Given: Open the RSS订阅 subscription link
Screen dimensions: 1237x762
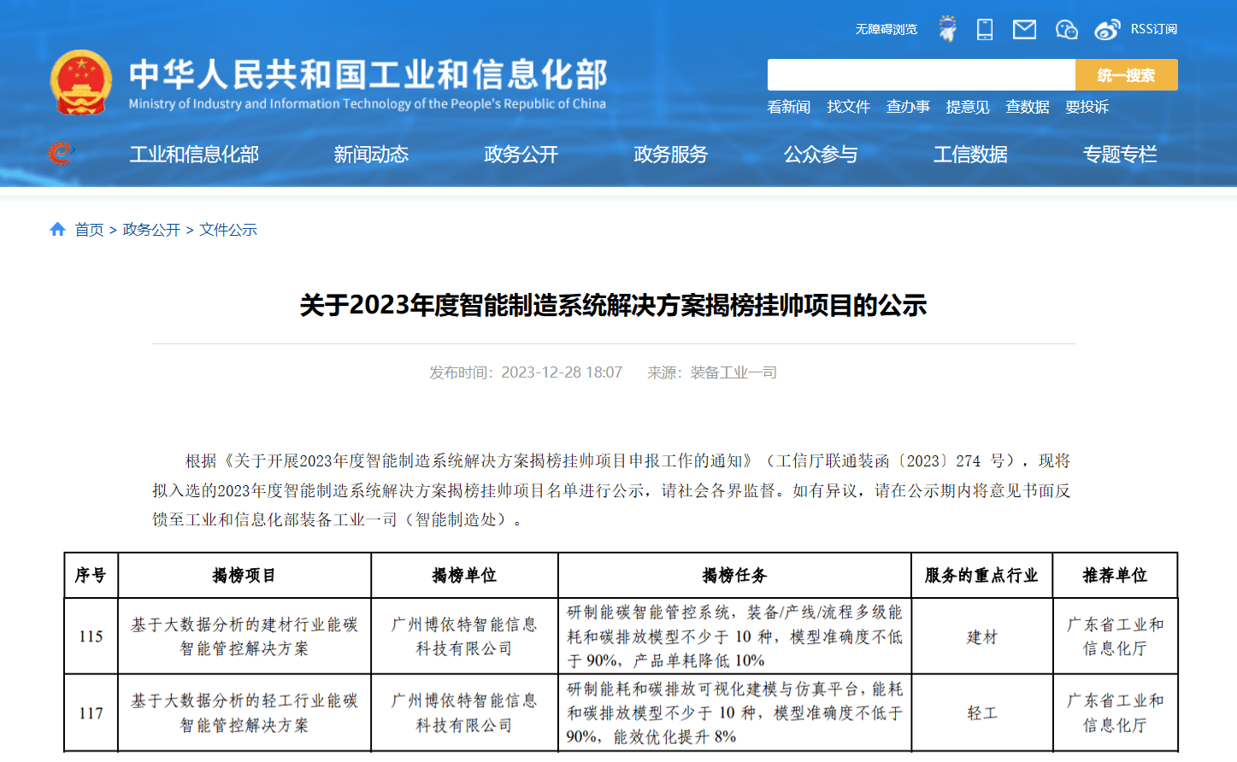Looking at the screenshot, I should [1153, 29].
